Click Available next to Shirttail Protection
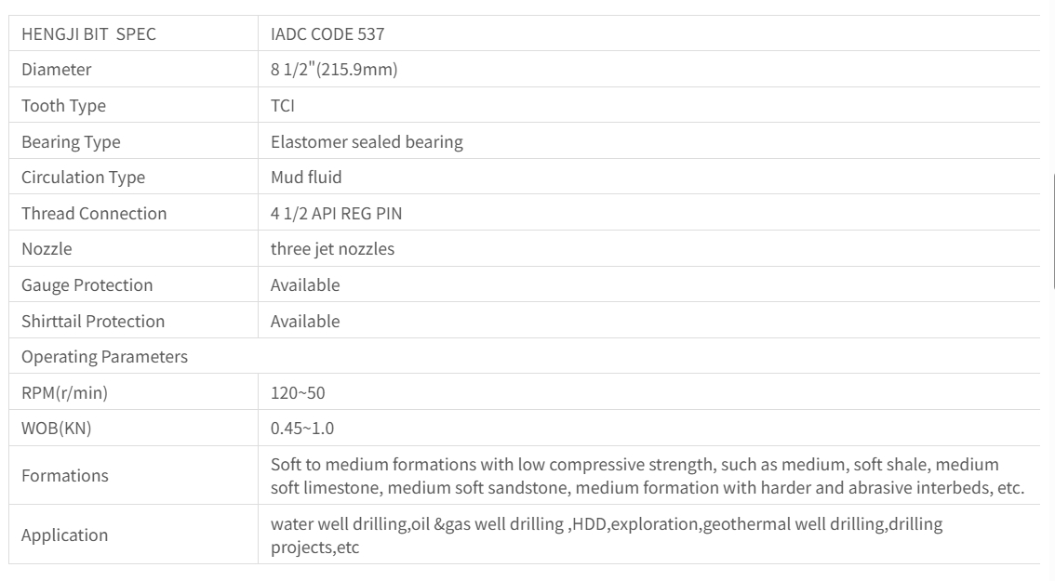 point(305,322)
